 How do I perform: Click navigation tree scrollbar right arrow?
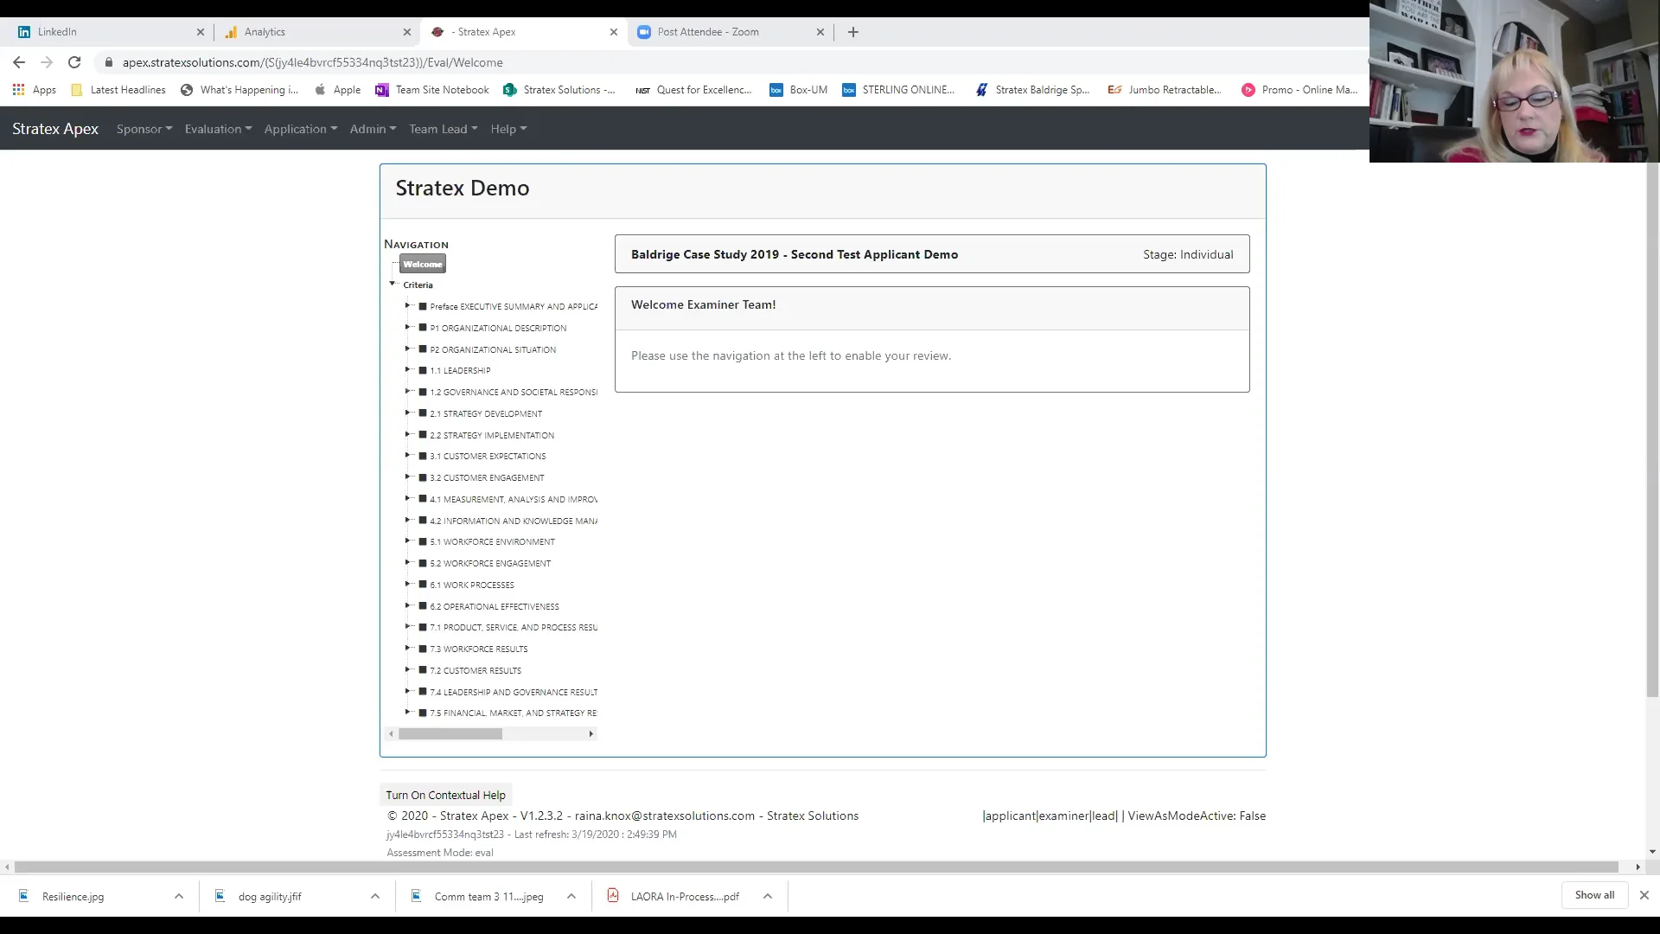click(591, 733)
